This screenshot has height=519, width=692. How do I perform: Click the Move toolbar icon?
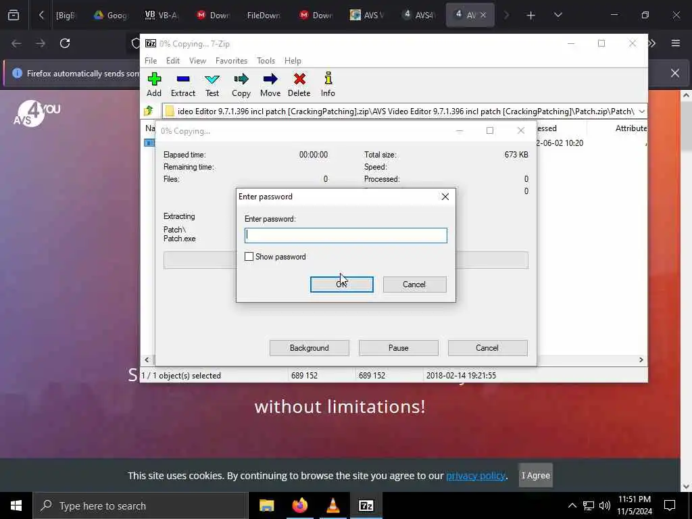[270, 84]
